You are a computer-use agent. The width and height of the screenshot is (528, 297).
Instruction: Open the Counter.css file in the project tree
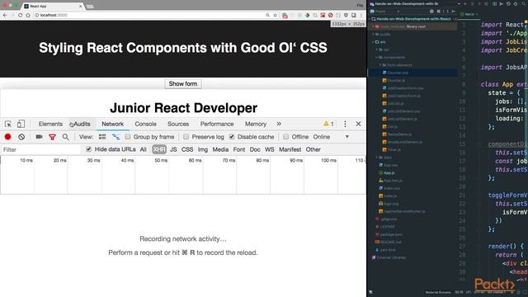pos(398,73)
